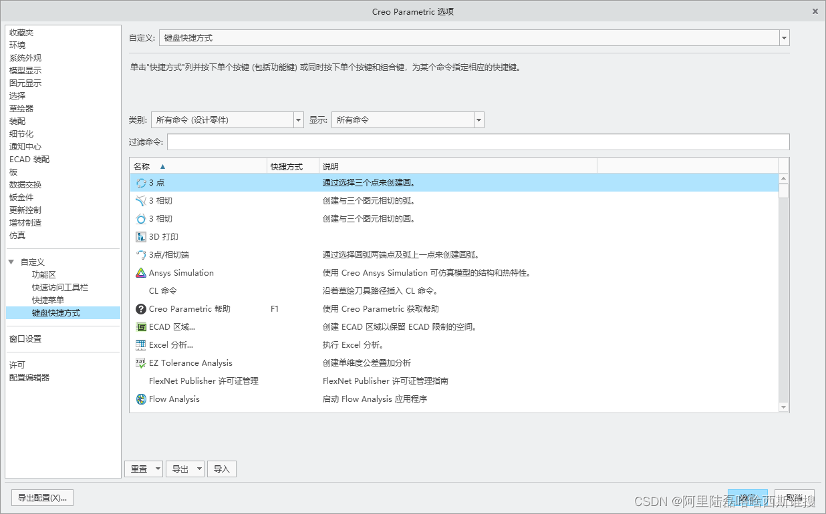826x514 pixels.
Task: Open 更新控制 options
Action: (x=25, y=210)
